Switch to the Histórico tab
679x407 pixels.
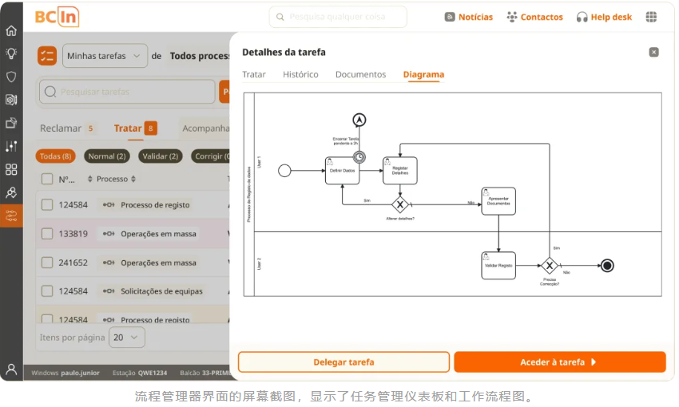tap(300, 74)
